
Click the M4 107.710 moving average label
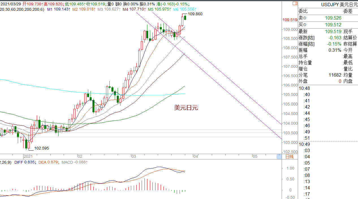134,9
